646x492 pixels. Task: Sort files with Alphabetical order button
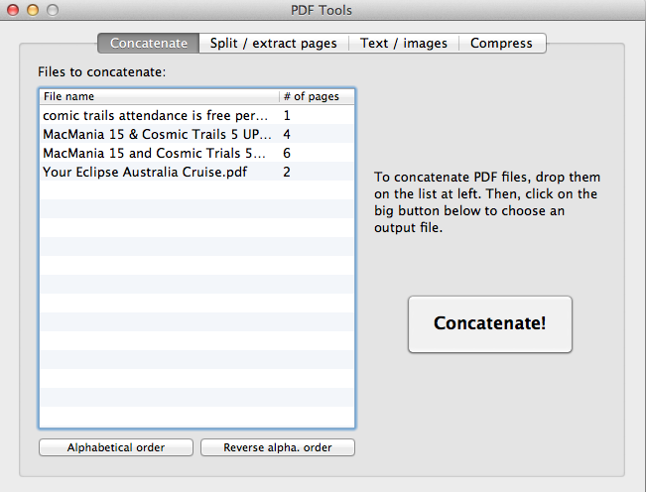tap(116, 447)
